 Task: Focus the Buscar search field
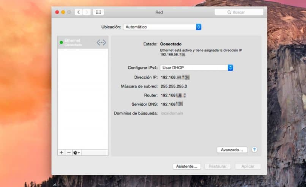[239, 12]
